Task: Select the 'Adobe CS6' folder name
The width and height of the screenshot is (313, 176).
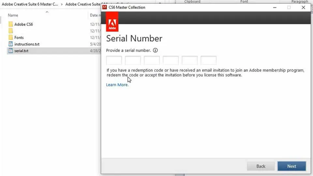Action: [23, 24]
